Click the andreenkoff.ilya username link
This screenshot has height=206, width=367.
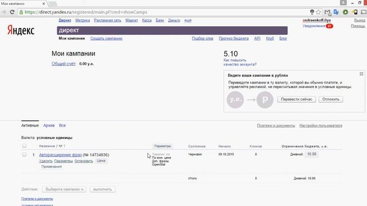317,21
